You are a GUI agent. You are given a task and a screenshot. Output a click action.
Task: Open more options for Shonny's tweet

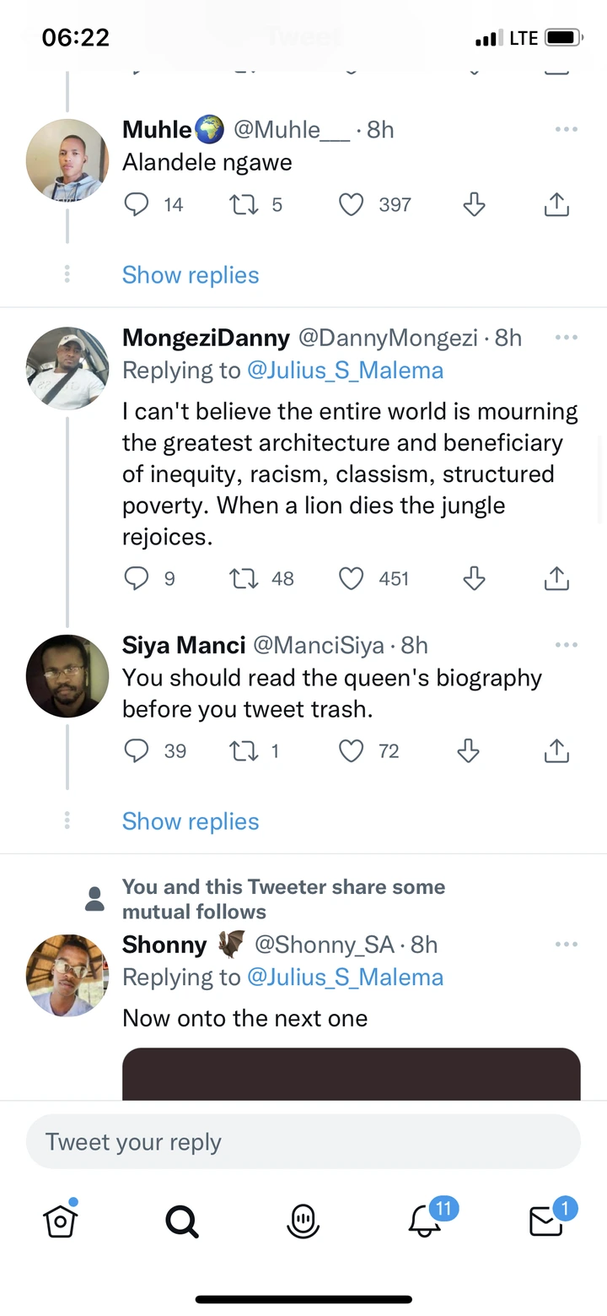point(566,944)
